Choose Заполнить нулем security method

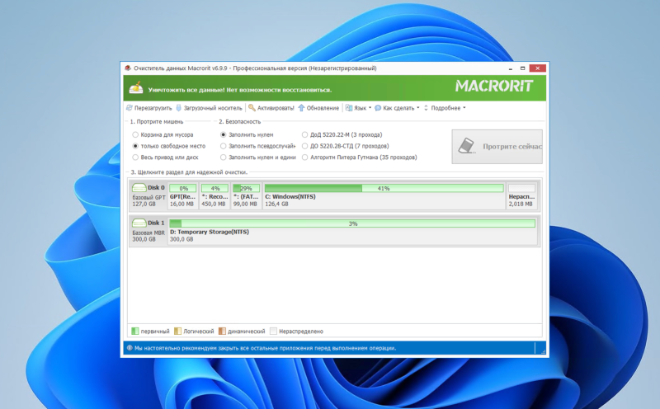tap(247, 134)
